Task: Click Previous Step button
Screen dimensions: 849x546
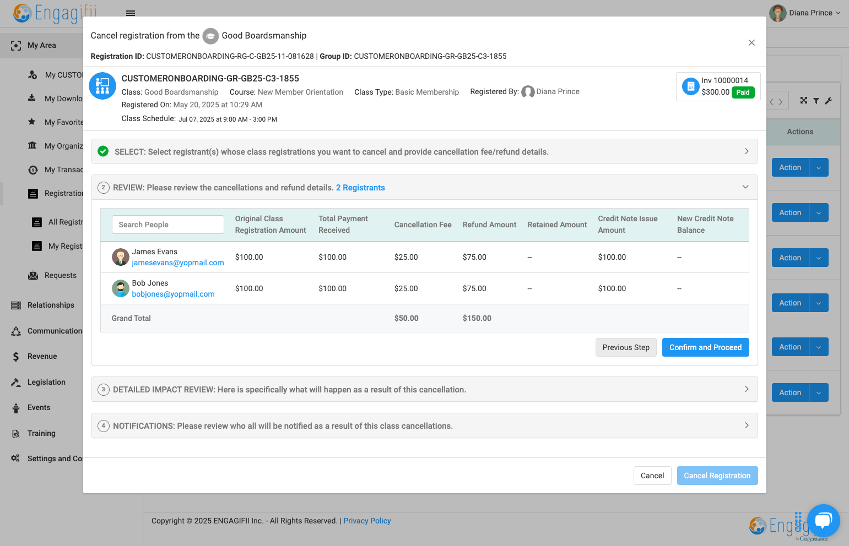Action: [x=626, y=347]
